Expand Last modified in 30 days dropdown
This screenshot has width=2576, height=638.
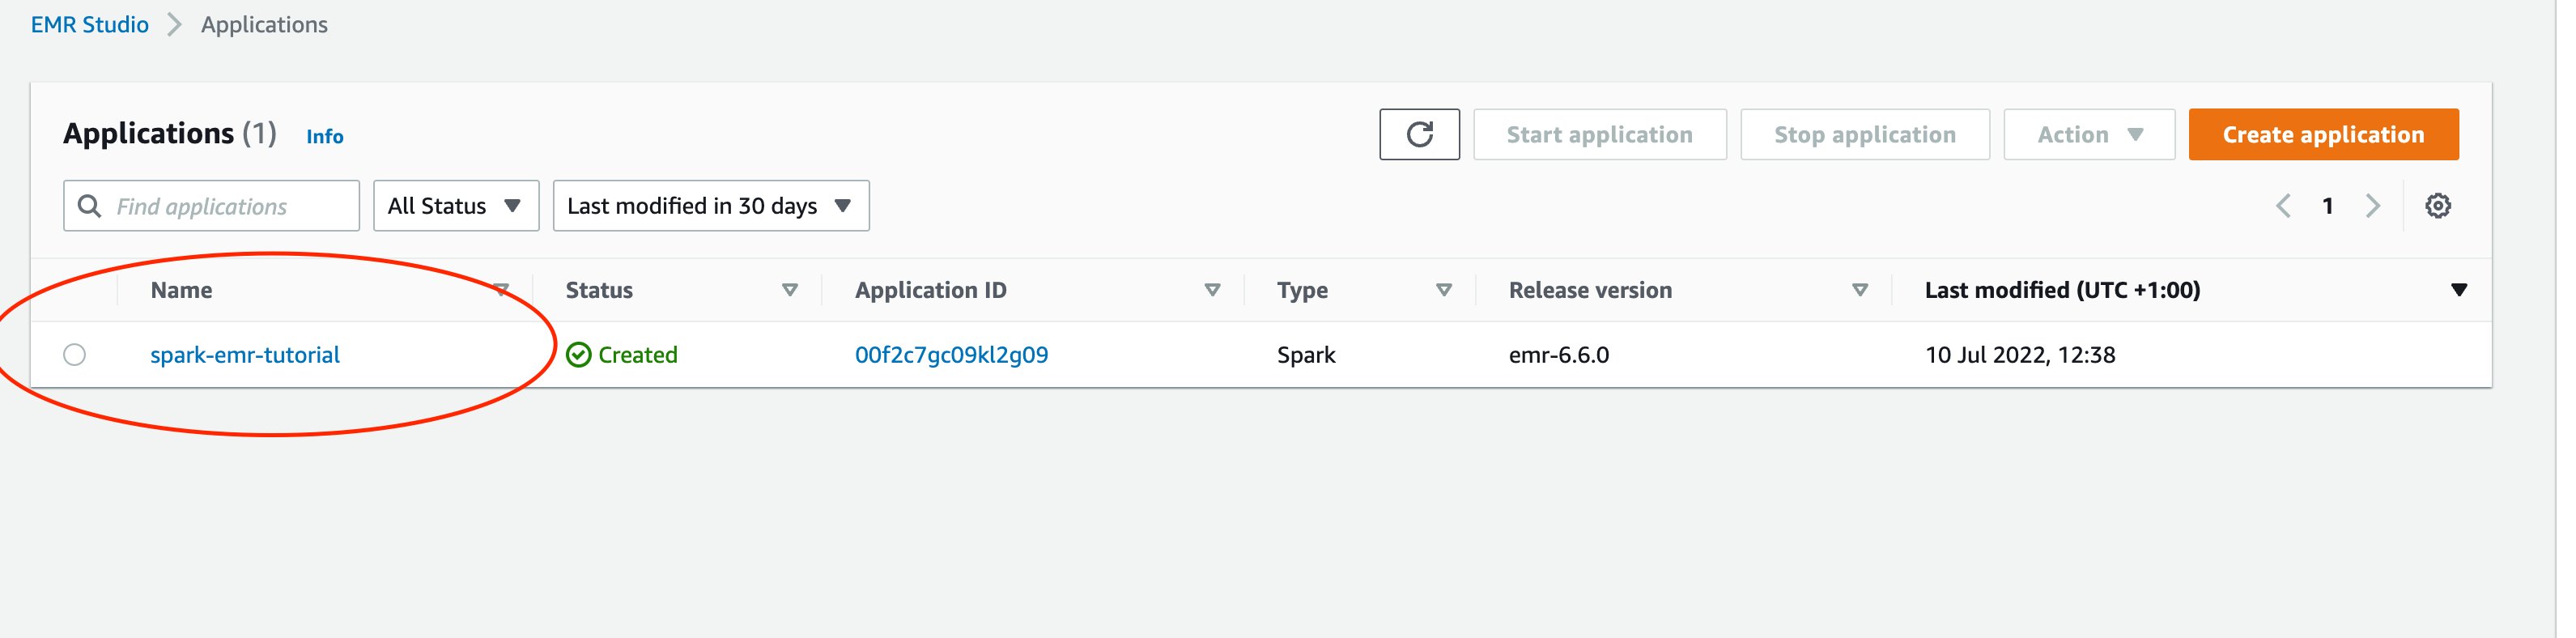(710, 206)
